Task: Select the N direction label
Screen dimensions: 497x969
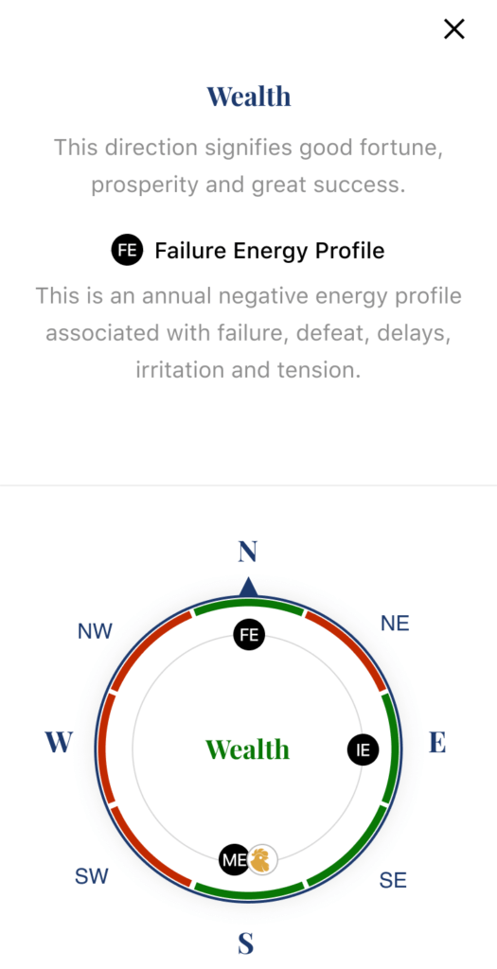Action: tap(248, 552)
